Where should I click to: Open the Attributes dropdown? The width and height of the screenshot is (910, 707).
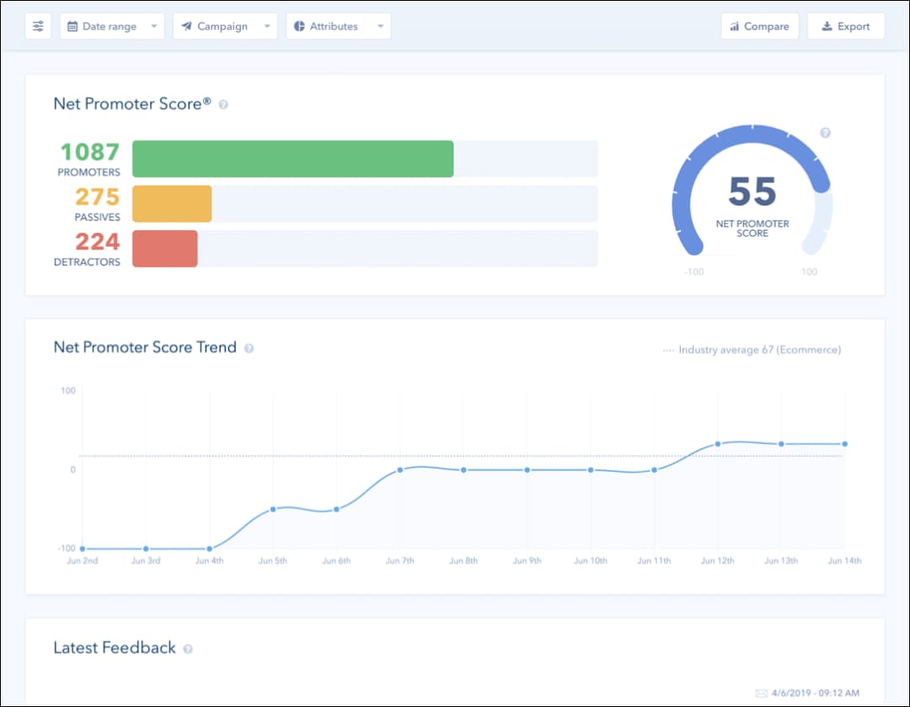tap(339, 26)
